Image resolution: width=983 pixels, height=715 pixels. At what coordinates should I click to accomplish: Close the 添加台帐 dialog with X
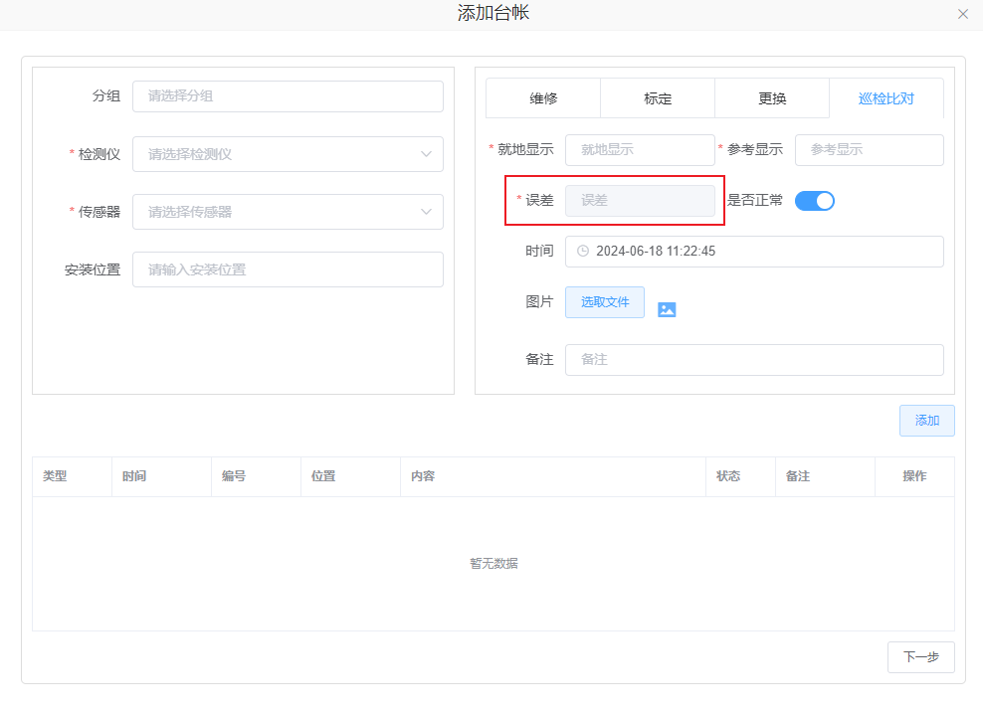click(962, 14)
